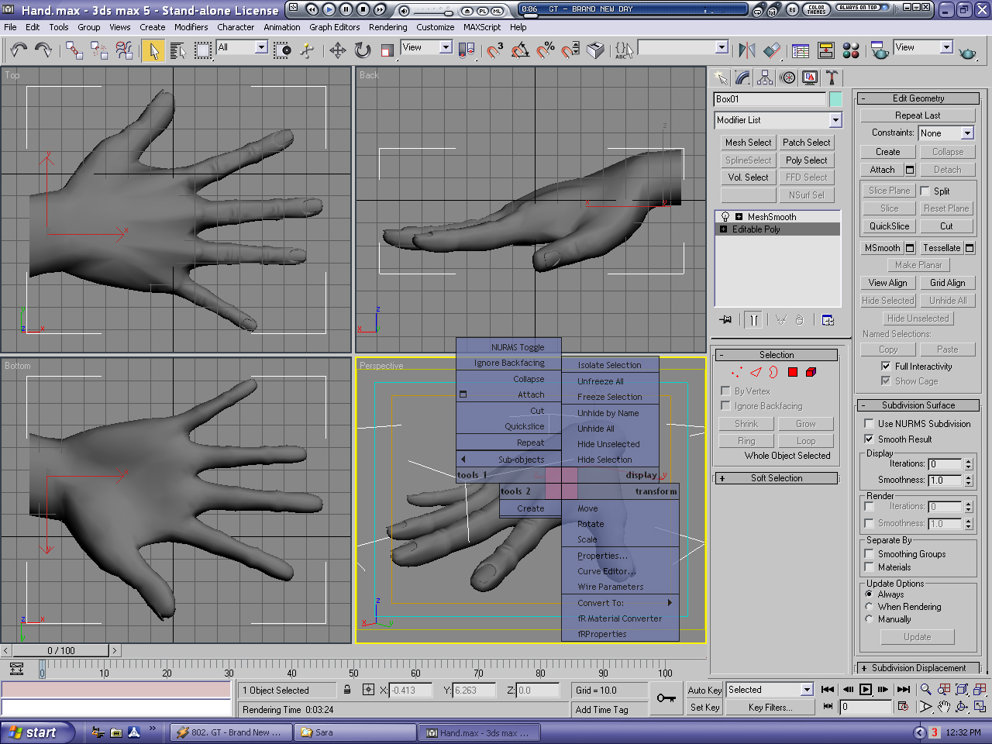Choose Isolate Selection in quad menu

coord(609,365)
